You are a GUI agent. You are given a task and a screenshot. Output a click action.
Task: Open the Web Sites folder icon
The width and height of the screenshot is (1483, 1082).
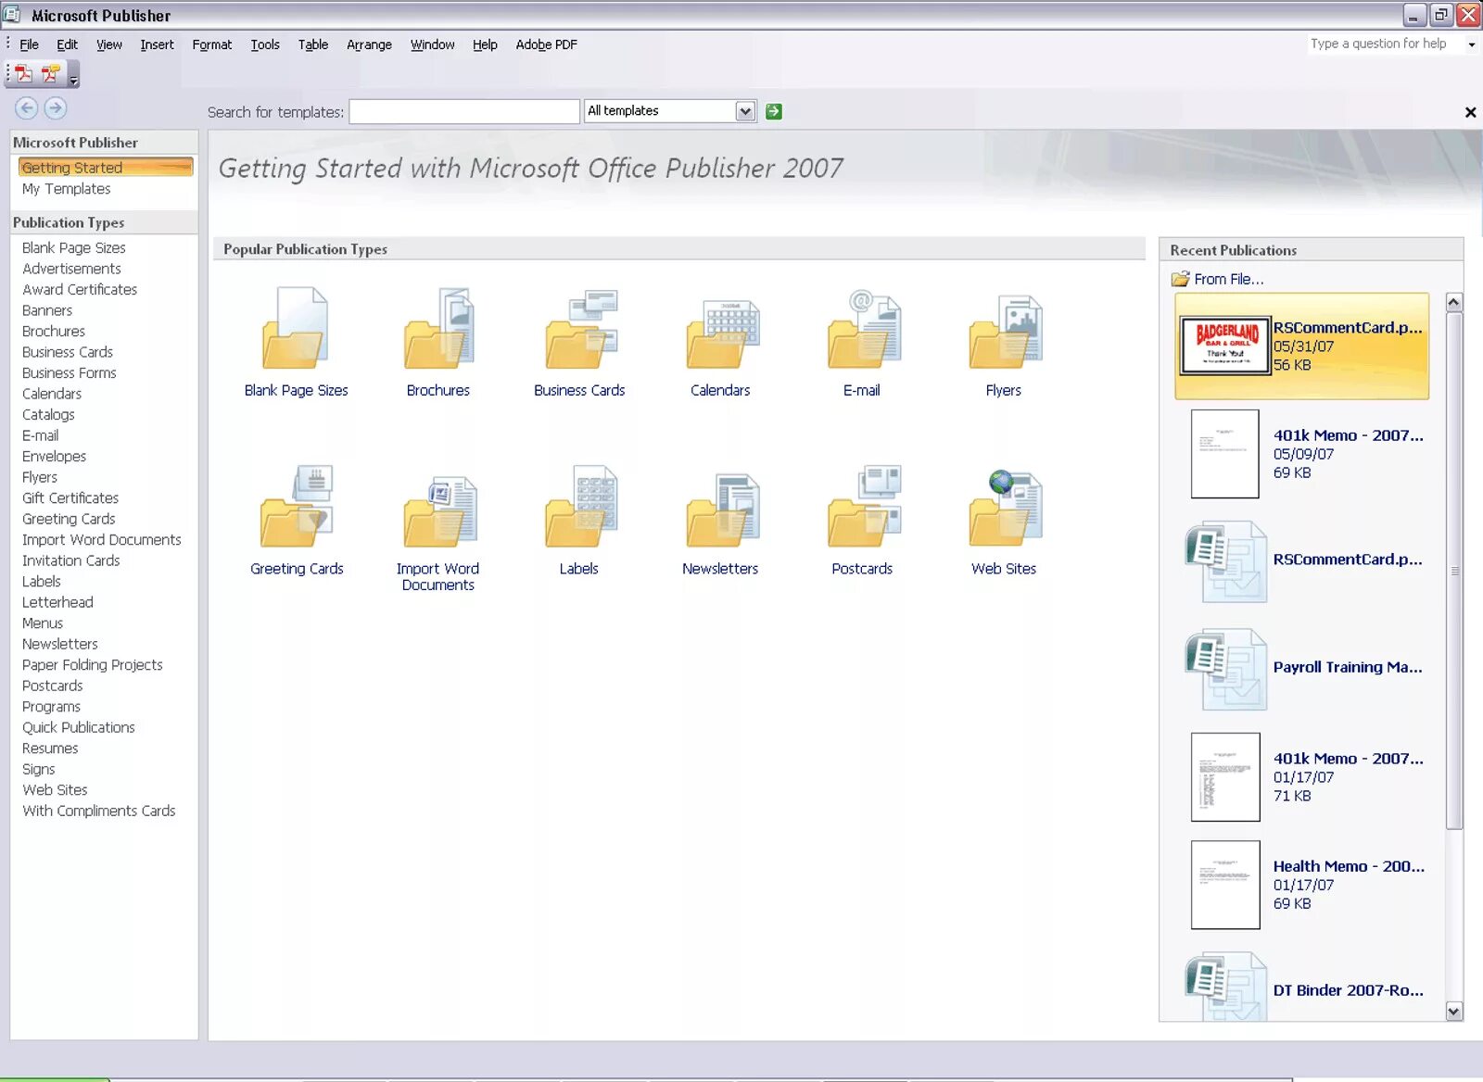point(1005,508)
